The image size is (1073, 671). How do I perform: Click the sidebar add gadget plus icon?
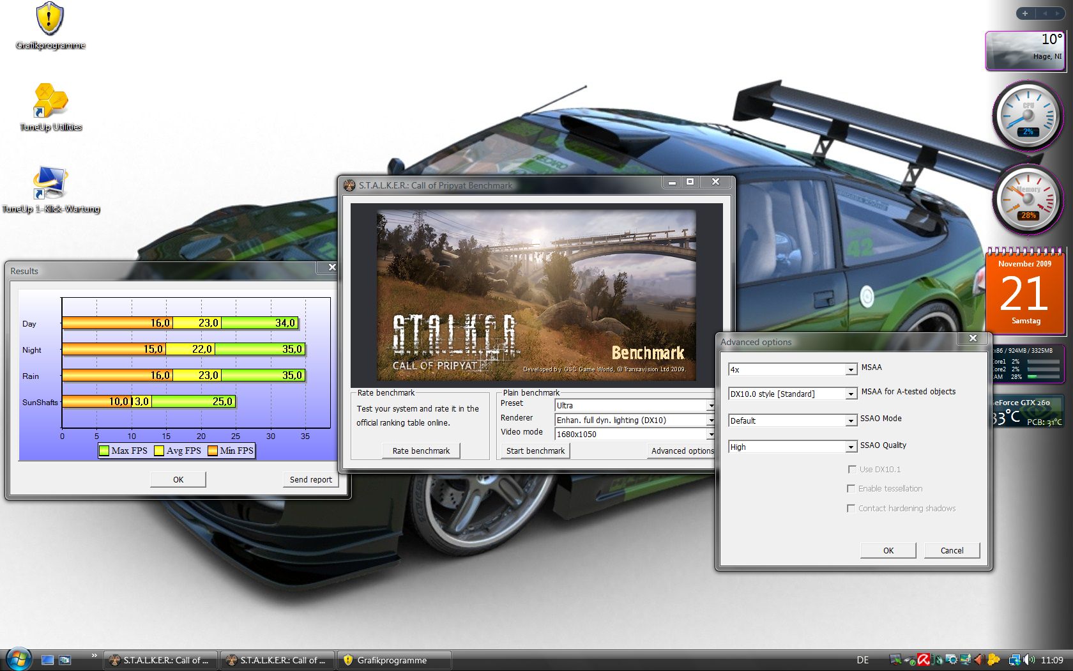[1024, 13]
